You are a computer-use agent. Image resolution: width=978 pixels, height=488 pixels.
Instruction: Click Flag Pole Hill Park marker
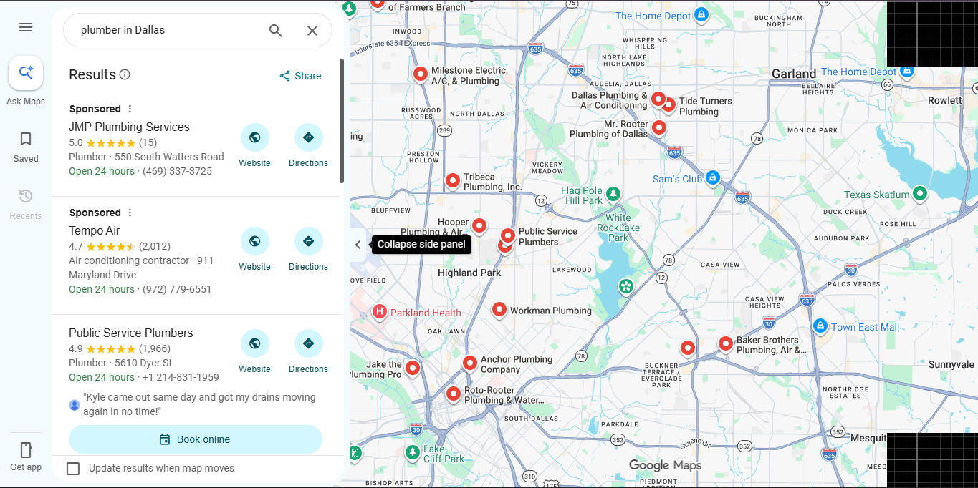click(613, 194)
